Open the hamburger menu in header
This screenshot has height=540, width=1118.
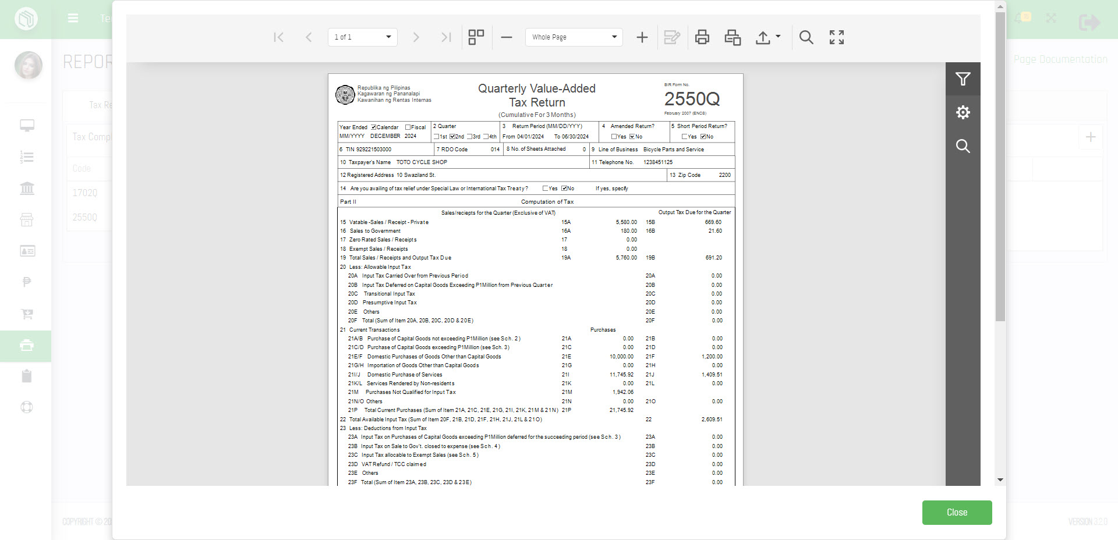point(73,18)
